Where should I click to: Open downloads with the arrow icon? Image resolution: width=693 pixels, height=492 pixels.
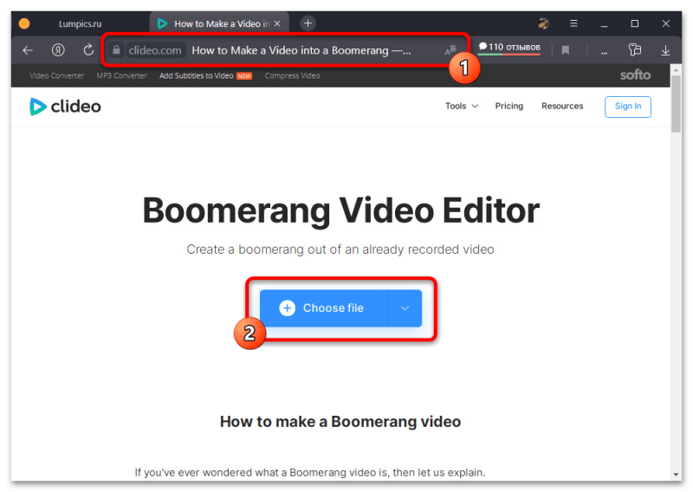[665, 50]
